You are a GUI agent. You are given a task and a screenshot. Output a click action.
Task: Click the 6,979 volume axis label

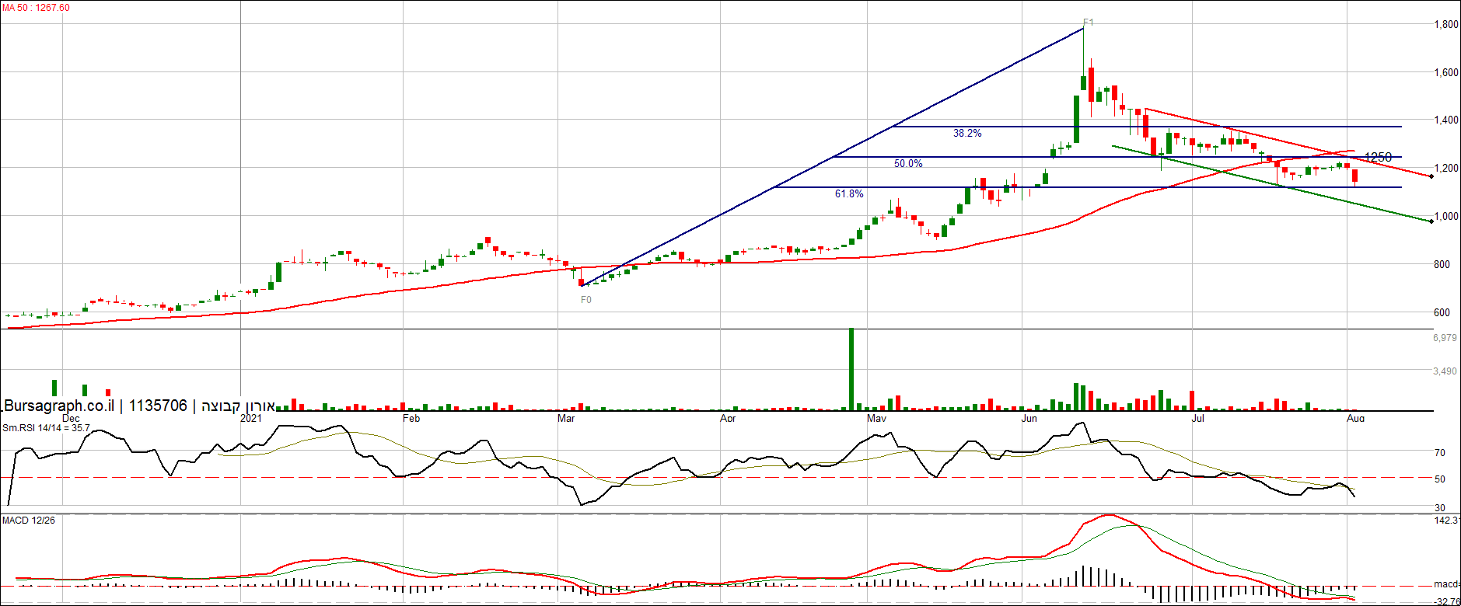point(1445,338)
